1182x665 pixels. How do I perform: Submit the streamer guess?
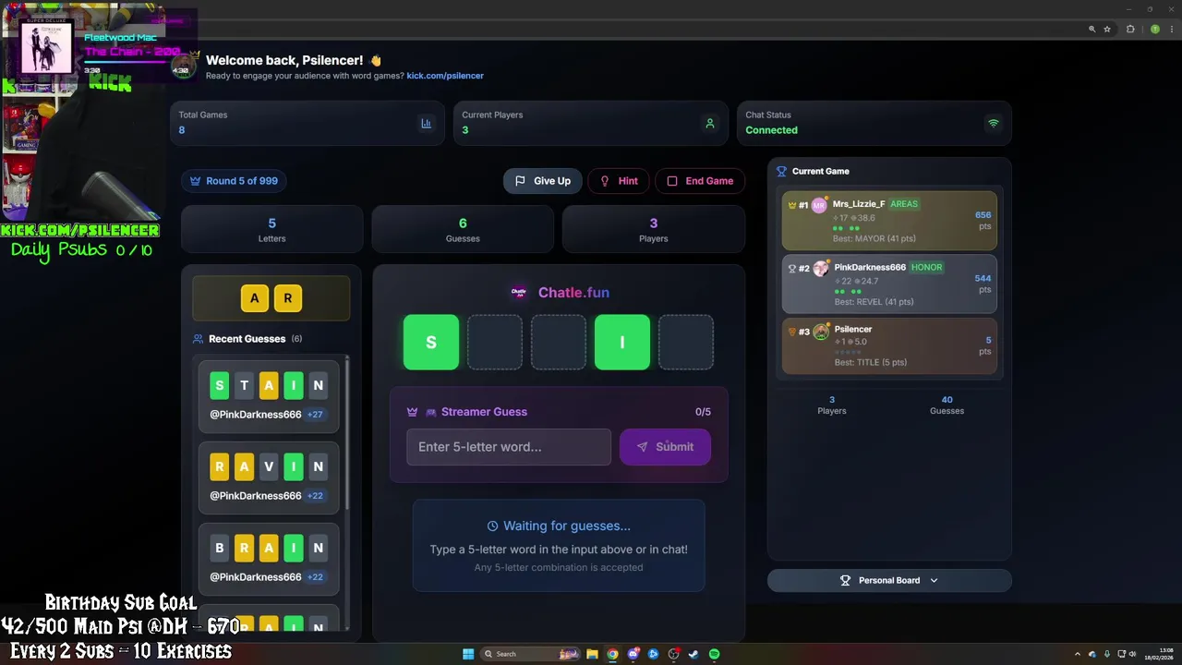click(x=665, y=447)
